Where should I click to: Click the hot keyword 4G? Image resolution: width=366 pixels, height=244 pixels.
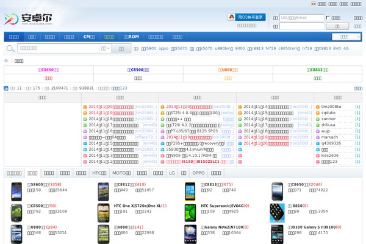coord(346,49)
